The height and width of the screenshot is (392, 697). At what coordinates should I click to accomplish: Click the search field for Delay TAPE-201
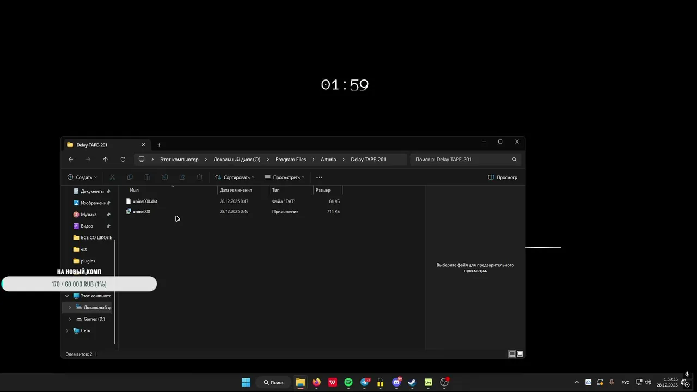[x=466, y=160]
